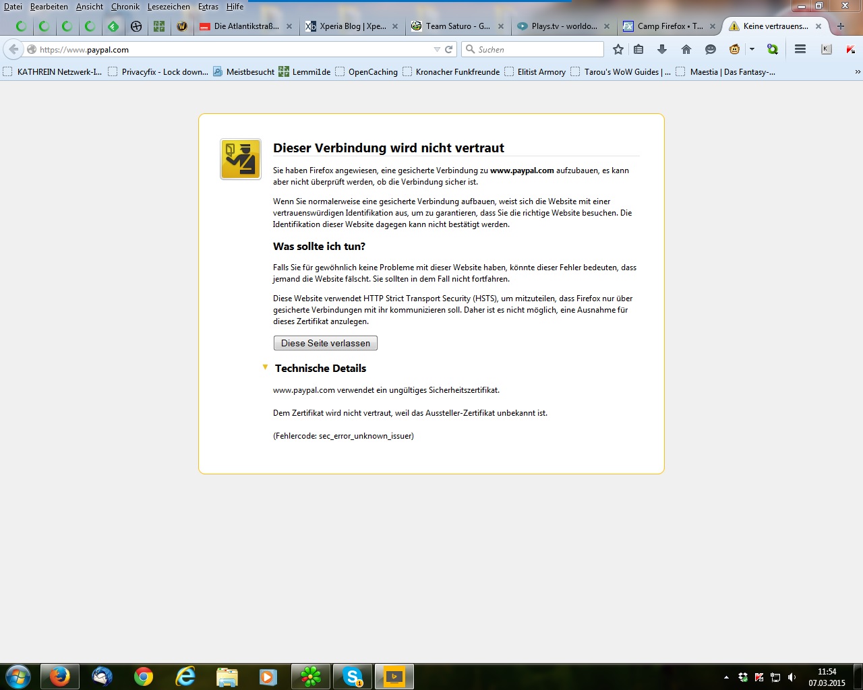
Task: Open the pinned Feedly tab
Action: (x=113, y=26)
